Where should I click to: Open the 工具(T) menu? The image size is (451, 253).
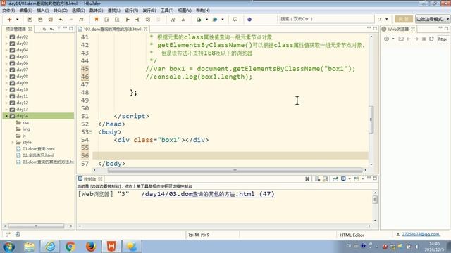(x=167, y=11)
